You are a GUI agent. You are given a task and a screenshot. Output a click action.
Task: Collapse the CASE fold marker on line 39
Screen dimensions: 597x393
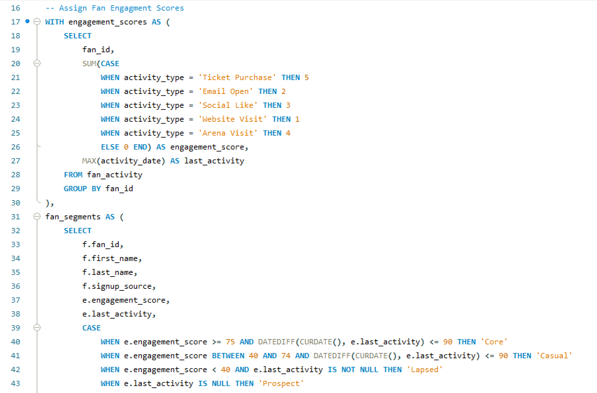coord(37,328)
